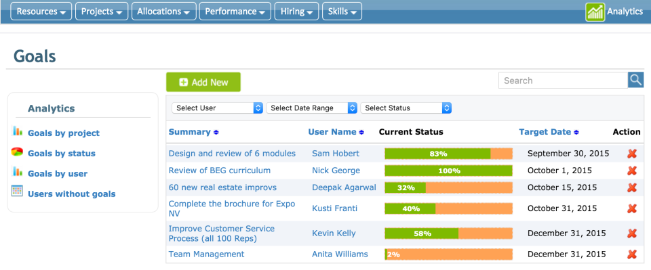Screen dimensions: 651x270
Task: Toggle Target Date column sorting
Action: pyautogui.click(x=576, y=133)
